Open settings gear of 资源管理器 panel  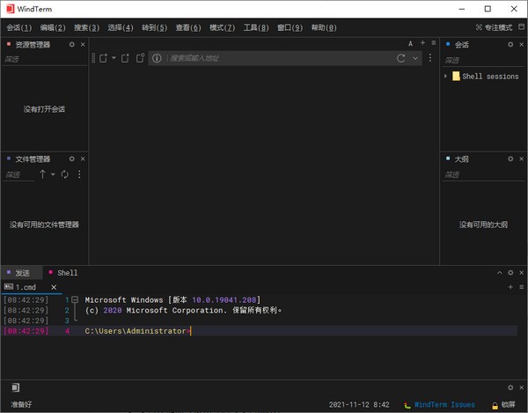(71, 44)
